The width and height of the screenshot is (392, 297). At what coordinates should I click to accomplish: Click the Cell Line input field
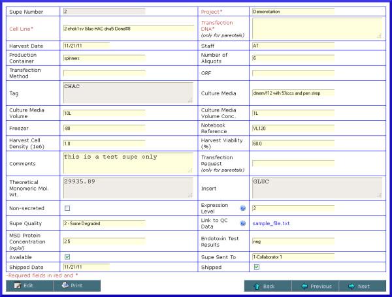point(128,29)
